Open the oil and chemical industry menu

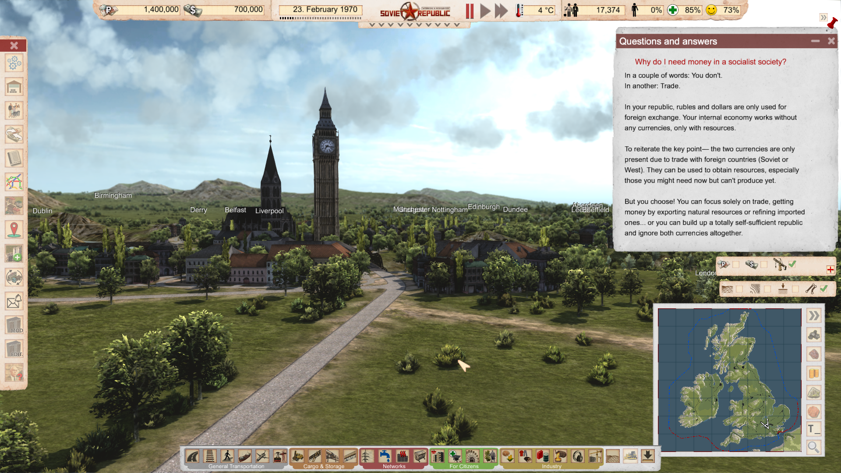click(x=543, y=456)
